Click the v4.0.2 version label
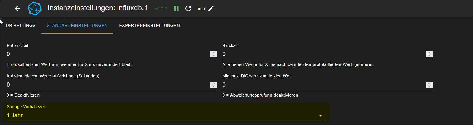The height and width of the screenshot is (125, 473). click(x=161, y=9)
